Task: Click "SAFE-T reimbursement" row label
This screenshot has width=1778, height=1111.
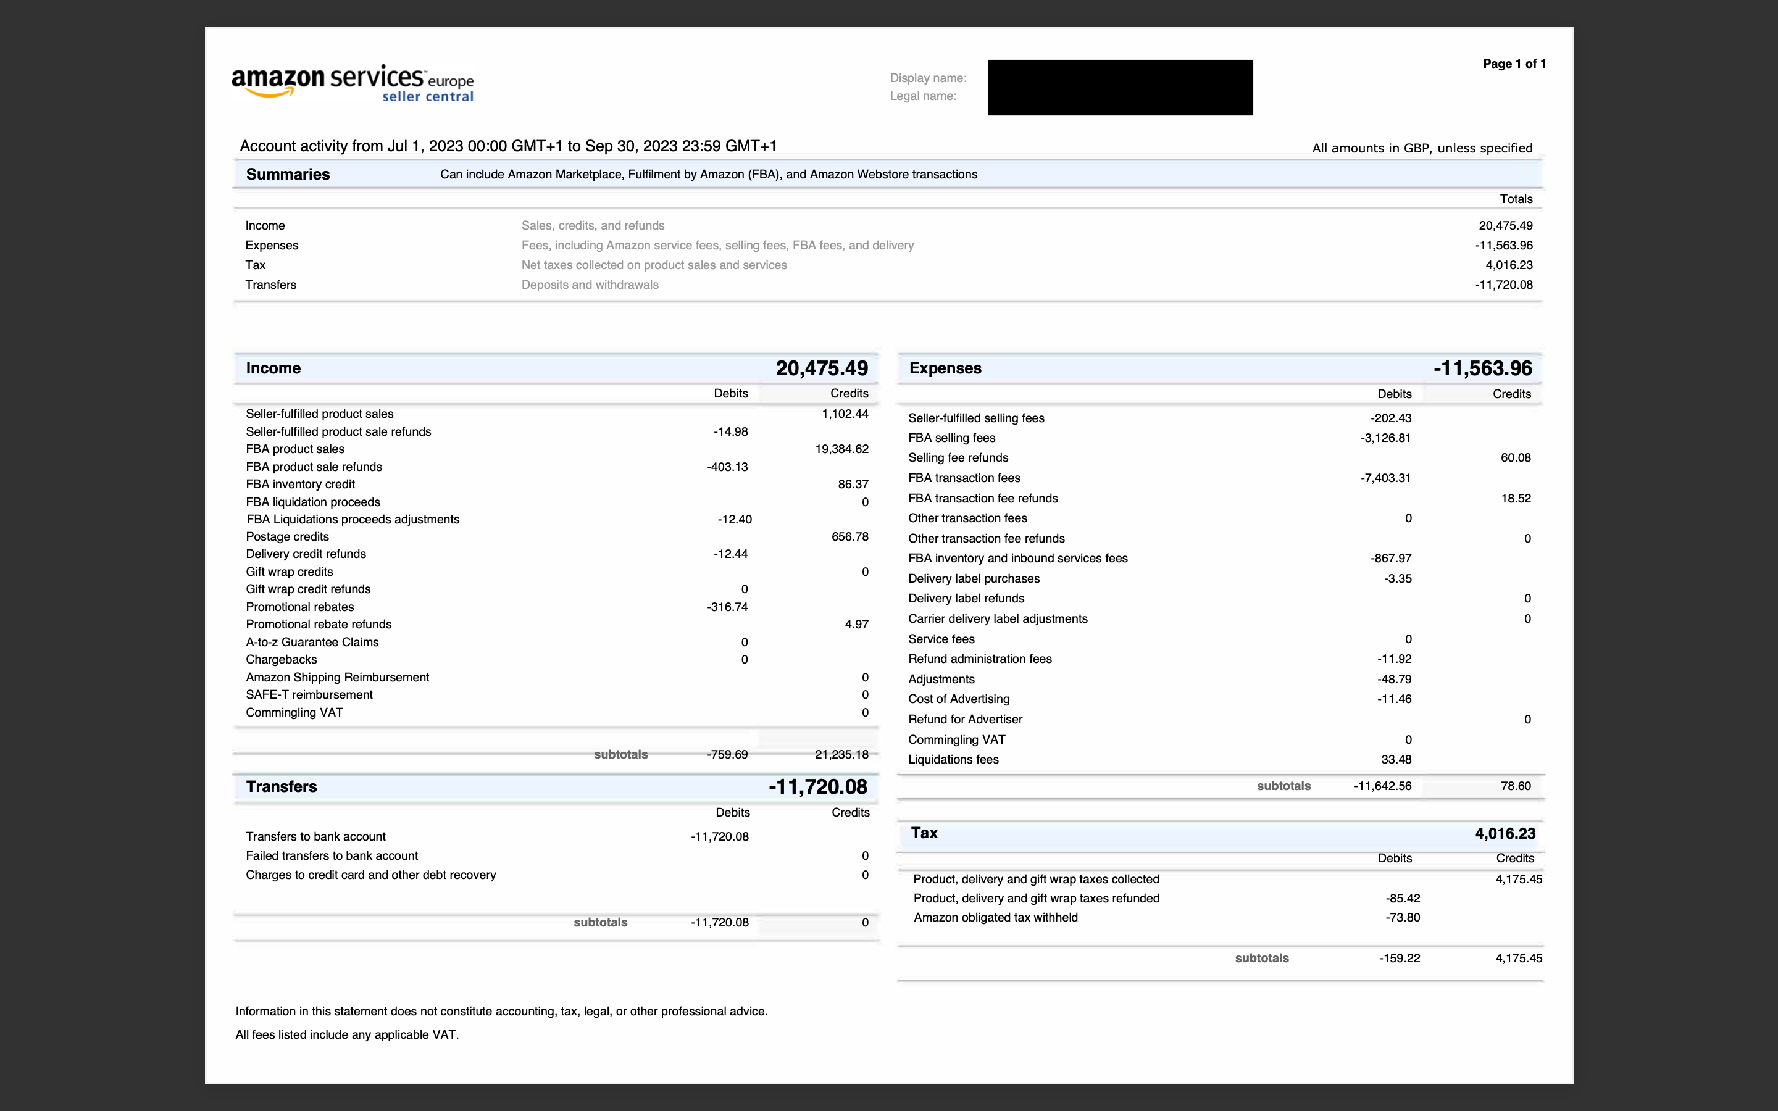Action: 309,694
